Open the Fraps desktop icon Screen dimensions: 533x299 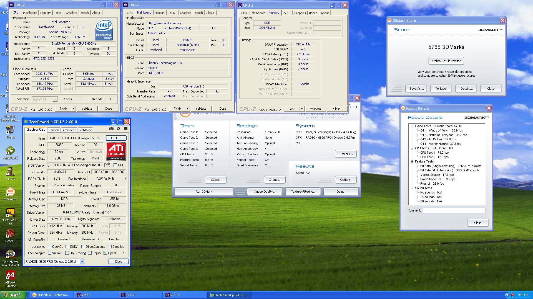(10, 132)
